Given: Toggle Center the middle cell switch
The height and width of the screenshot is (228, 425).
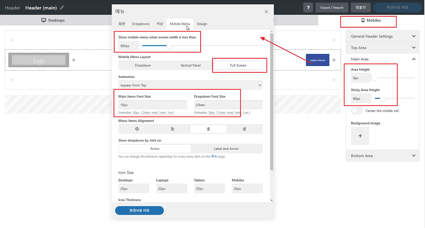Looking at the screenshot, I should pyautogui.click(x=357, y=111).
